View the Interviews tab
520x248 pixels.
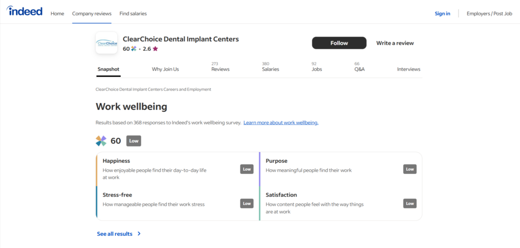(408, 69)
